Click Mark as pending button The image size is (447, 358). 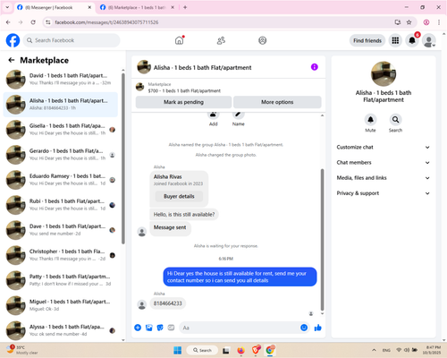coord(183,102)
